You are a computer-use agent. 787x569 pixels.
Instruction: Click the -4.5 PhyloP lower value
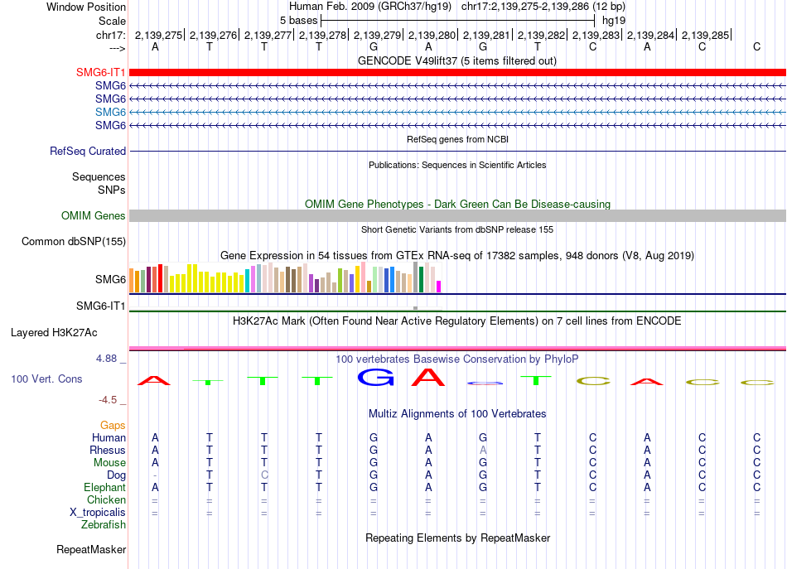pyautogui.click(x=108, y=400)
